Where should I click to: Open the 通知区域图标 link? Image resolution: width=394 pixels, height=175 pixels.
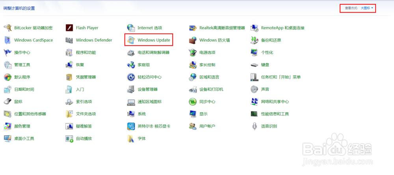[149, 102]
